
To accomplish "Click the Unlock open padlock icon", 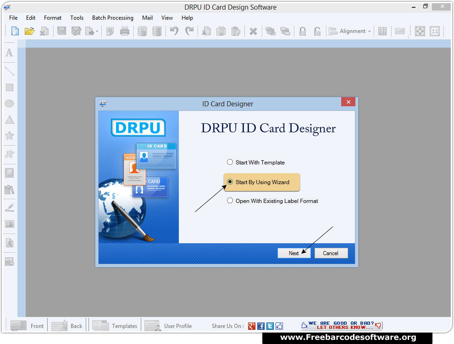I will (x=317, y=31).
